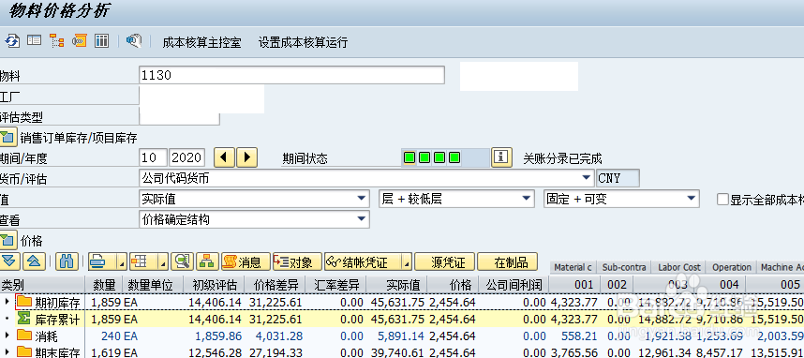Click the period status information icon
Viewport: 804px width, 358px height.
[502, 157]
